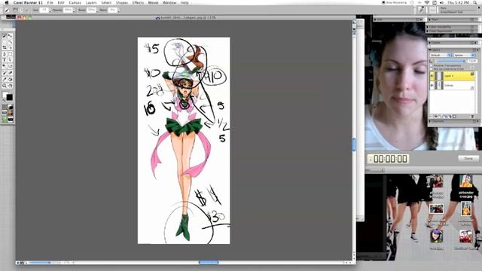Click the brush Size field
This screenshot has height=271, width=482.
[x=44, y=10]
